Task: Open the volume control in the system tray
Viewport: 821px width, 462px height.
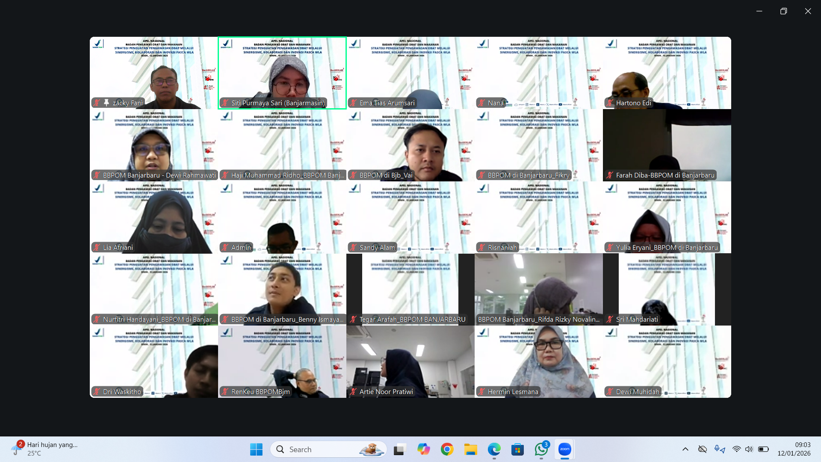Action: [x=749, y=449]
